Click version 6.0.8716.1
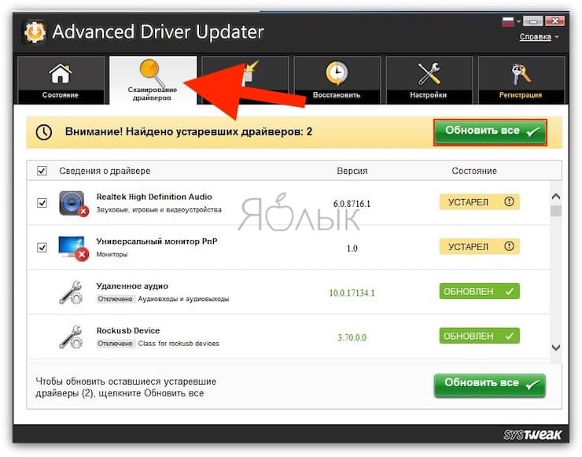This screenshot has height=457, width=582. coord(352,204)
